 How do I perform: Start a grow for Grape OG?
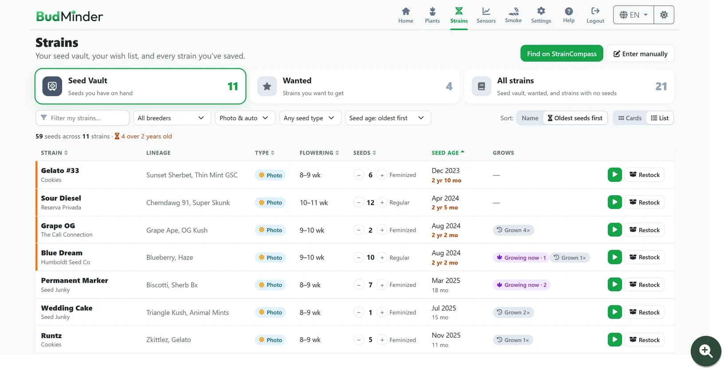pos(614,230)
